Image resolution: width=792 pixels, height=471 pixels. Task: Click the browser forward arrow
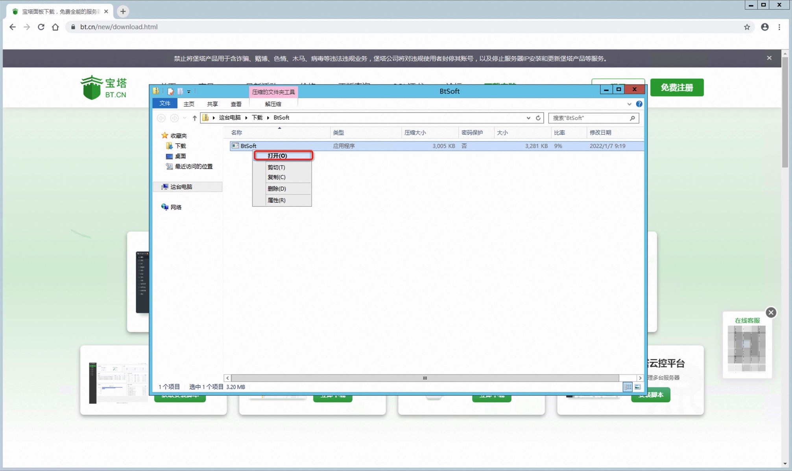(x=27, y=27)
